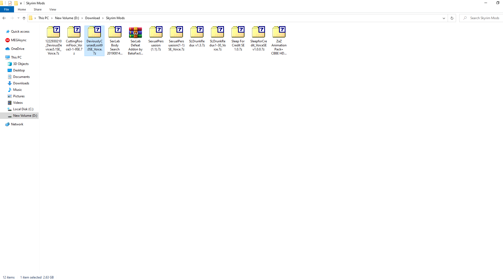Open recent locations dropdown arrow
The height and width of the screenshot is (279, 503).
(18, 18)
